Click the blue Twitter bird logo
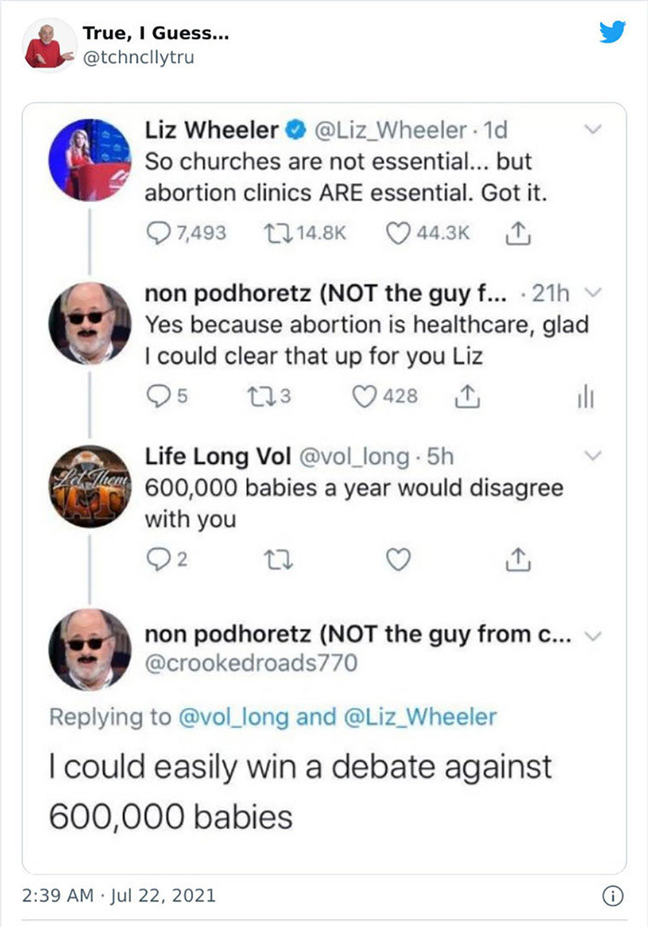 (612, 32)
